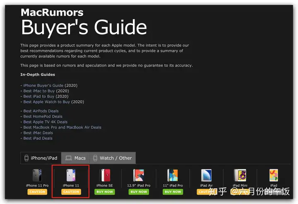Click the MacRumors title text

[52, 12]
